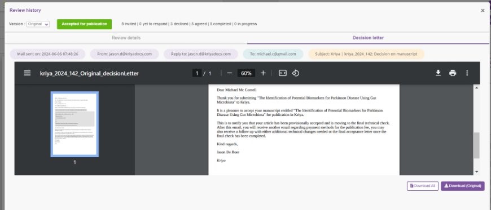Open the Version dropdown showing Original
Image resolution: width=491 pixels, height=210 pixels.
coord(38,24)
